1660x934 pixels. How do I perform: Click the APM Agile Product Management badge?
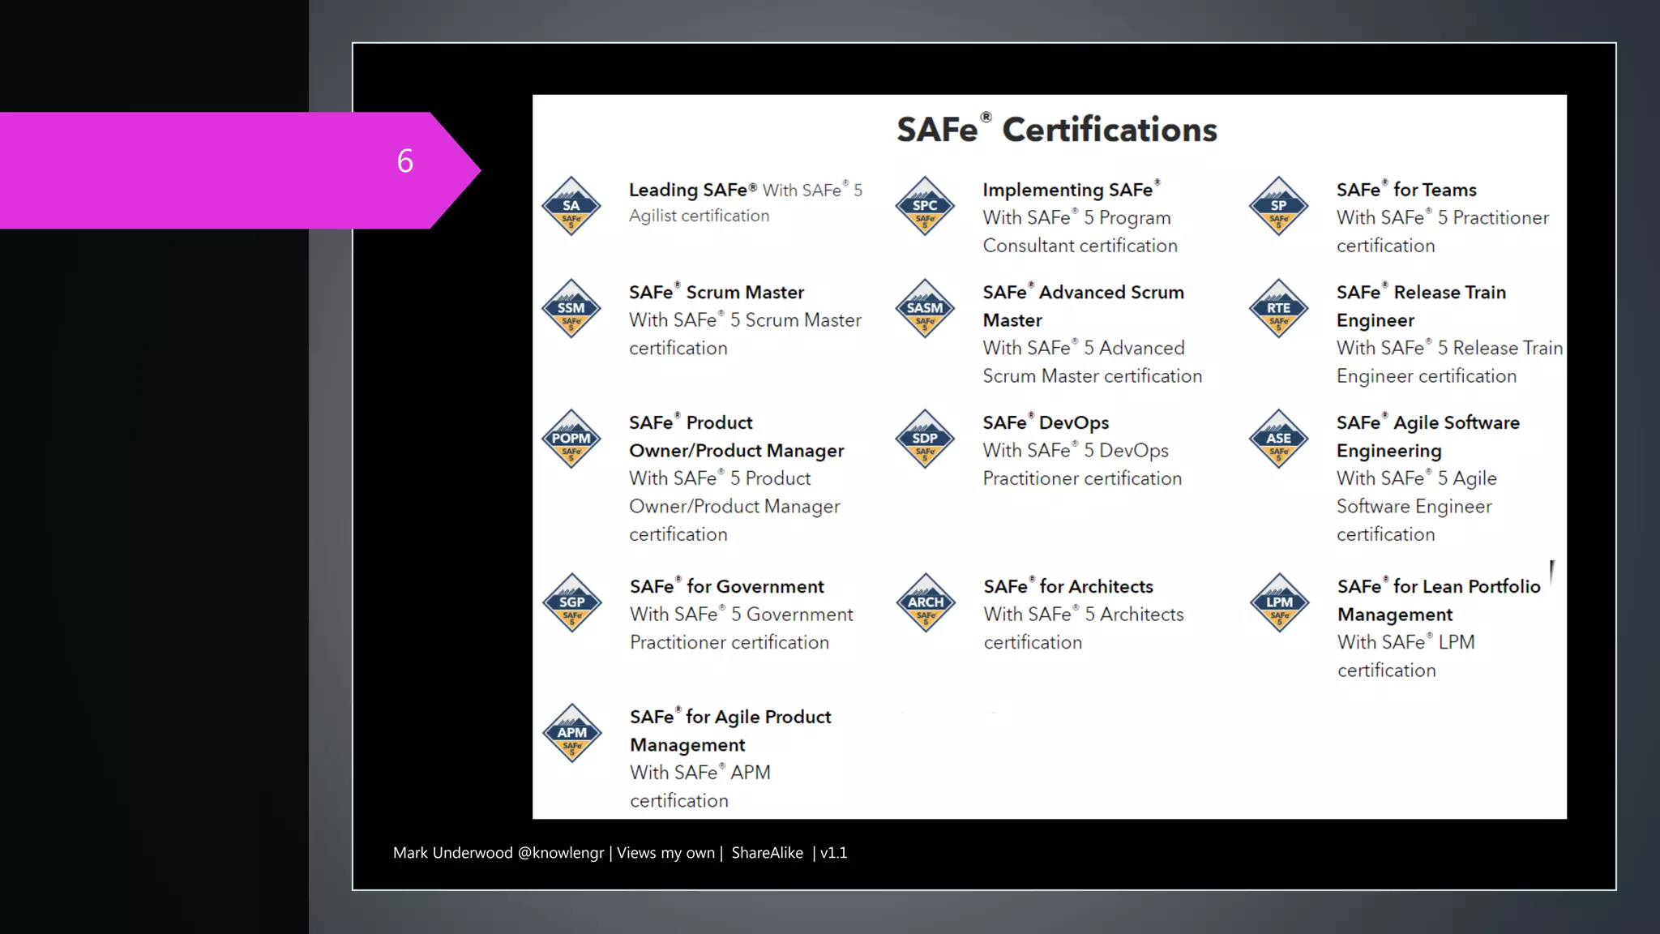[572, 733]
